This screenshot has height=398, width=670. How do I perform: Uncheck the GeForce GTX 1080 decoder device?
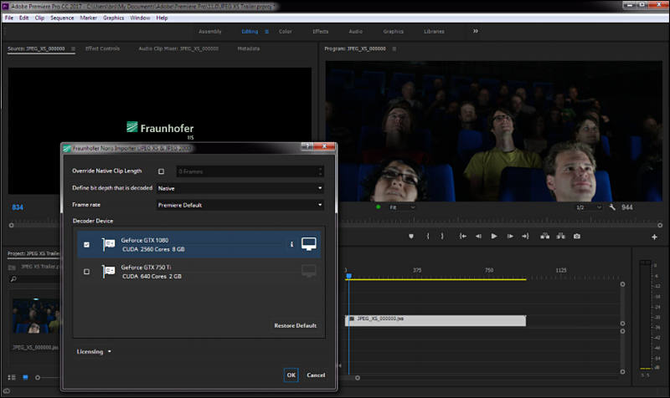point(87,244)
